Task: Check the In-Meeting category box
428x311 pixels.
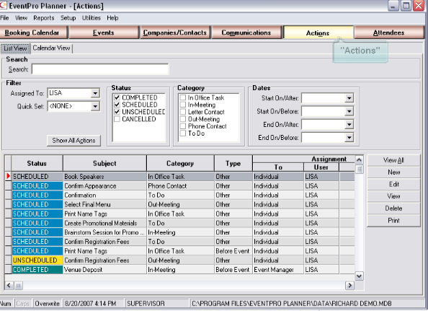Action: tap(183, 105)
